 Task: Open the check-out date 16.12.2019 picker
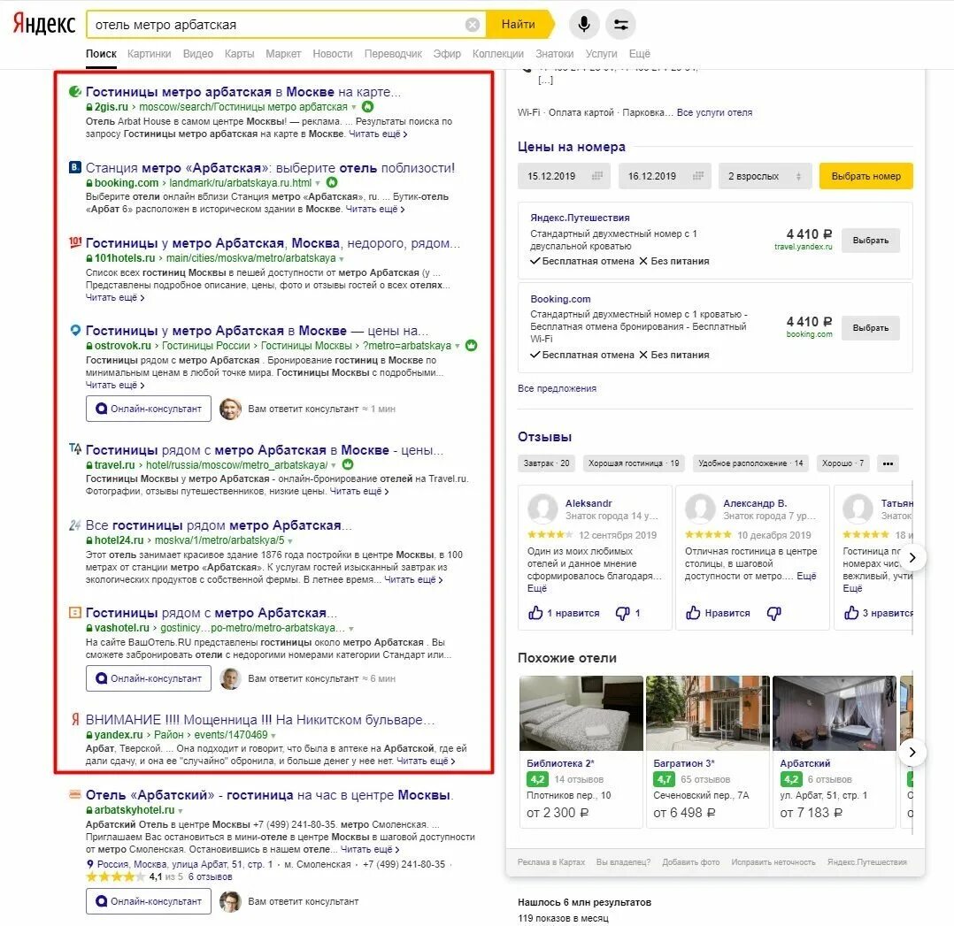click(x=665, y=176)
